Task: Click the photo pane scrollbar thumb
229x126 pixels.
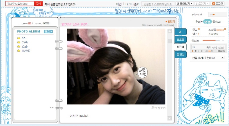Action: tap(170, 41)
